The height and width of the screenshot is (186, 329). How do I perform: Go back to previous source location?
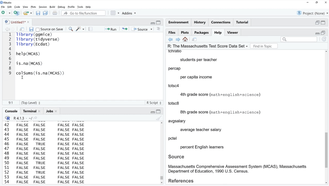[x=7, y=29]
